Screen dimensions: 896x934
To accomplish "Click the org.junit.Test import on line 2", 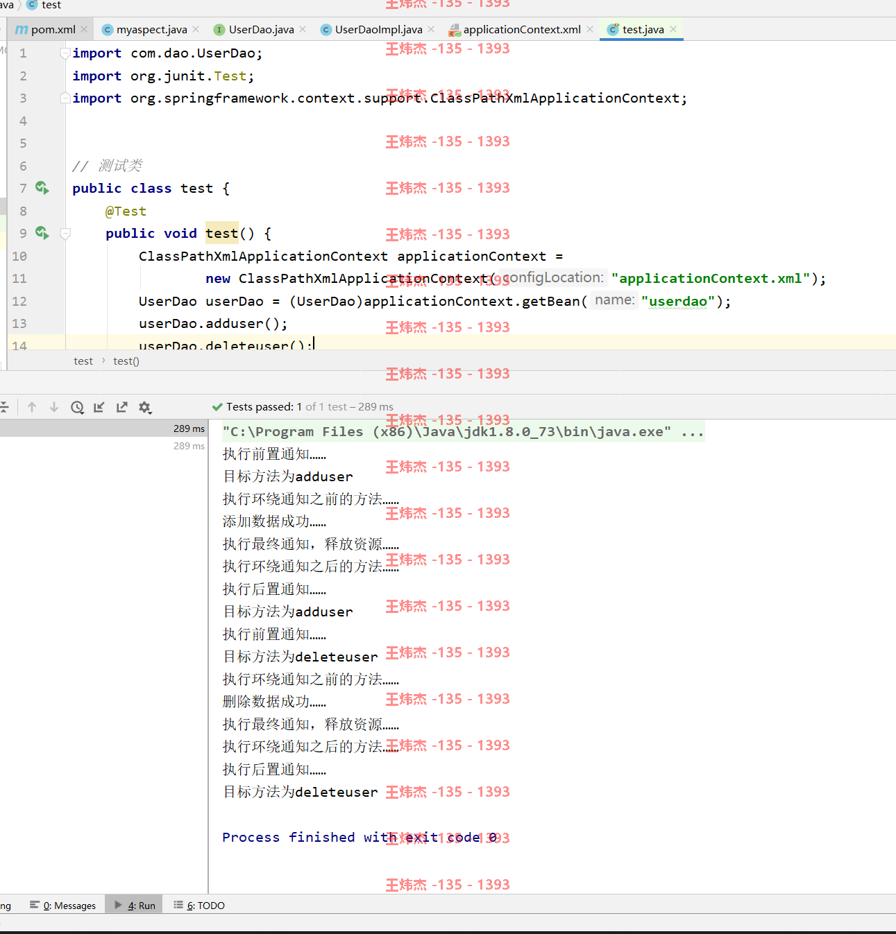I will tap(163, 76).
